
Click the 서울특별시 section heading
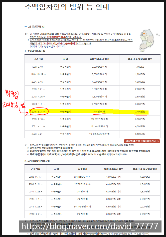click(x=36, y=27)
